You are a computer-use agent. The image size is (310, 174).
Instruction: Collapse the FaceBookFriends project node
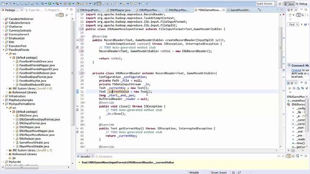(x=3, y=50)
